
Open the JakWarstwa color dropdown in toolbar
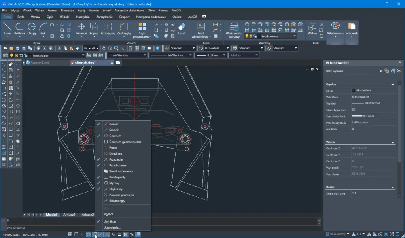point(127,55)
